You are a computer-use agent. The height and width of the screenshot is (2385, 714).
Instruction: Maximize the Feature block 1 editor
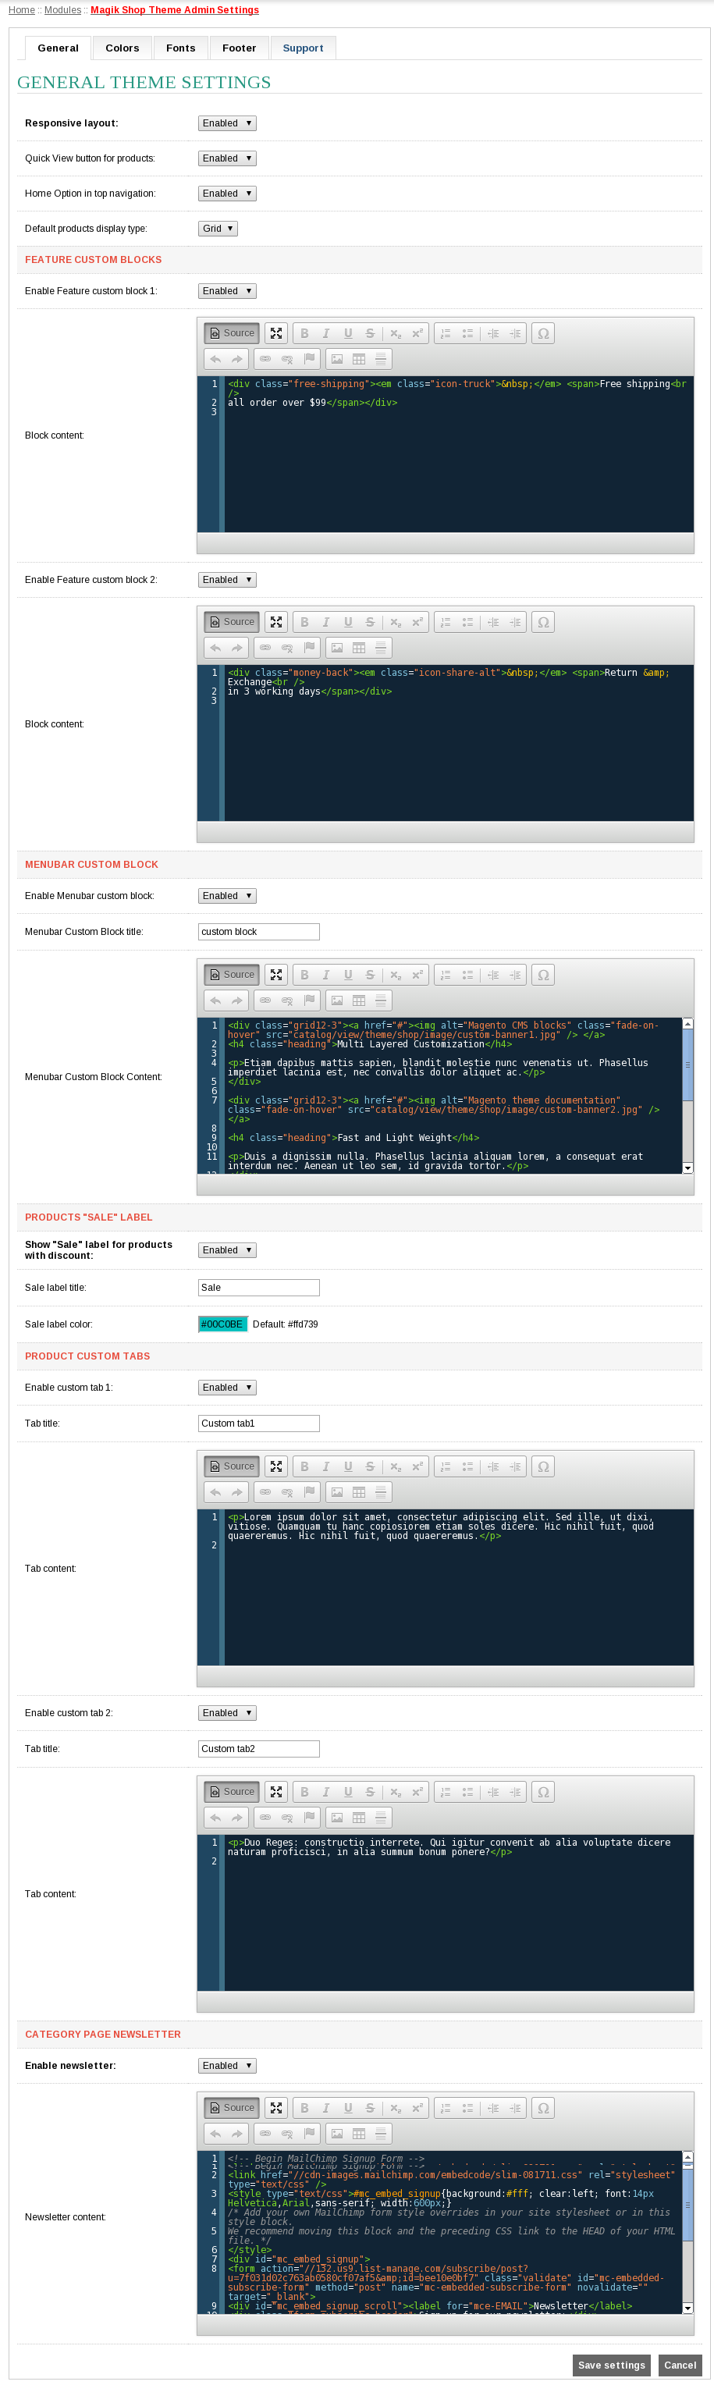[x=276, y=333]
